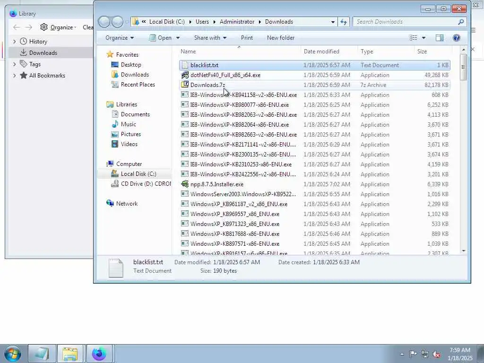Screen dimensions: 484x363
Task: Open the Documents library
Action: click(x=135, y=114)
